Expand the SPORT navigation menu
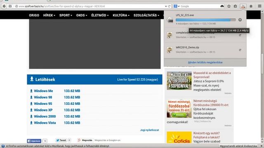264x148 pixels. tap(66, 15)
